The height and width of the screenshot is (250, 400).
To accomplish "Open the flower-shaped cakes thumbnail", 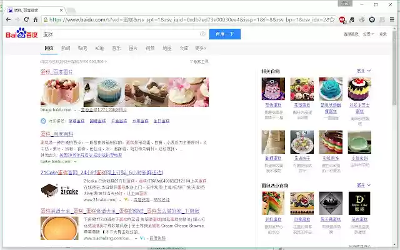I will tap(302, 89).
